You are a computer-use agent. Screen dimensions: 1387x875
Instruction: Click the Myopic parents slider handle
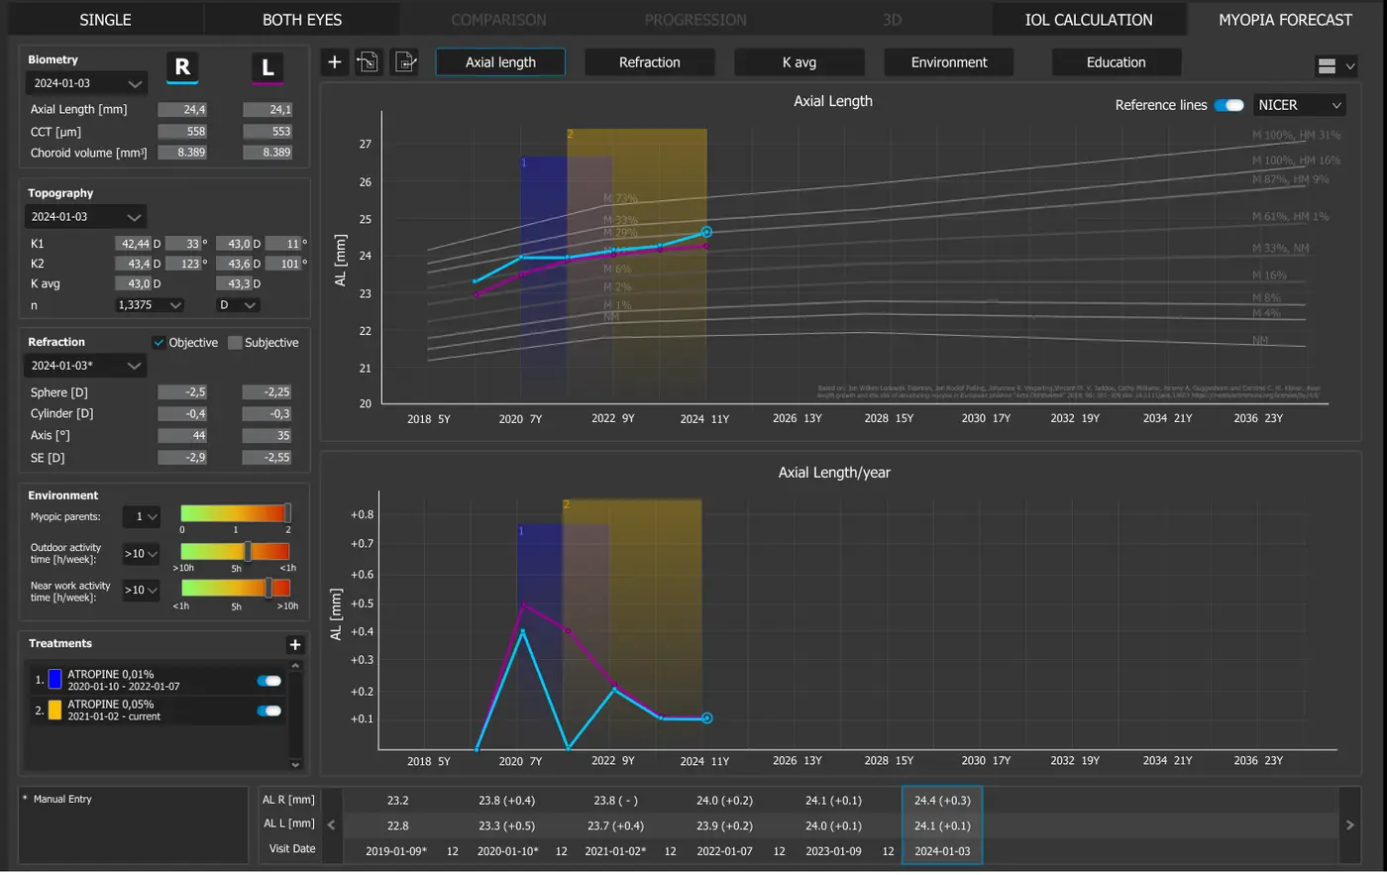click(287, 513)
